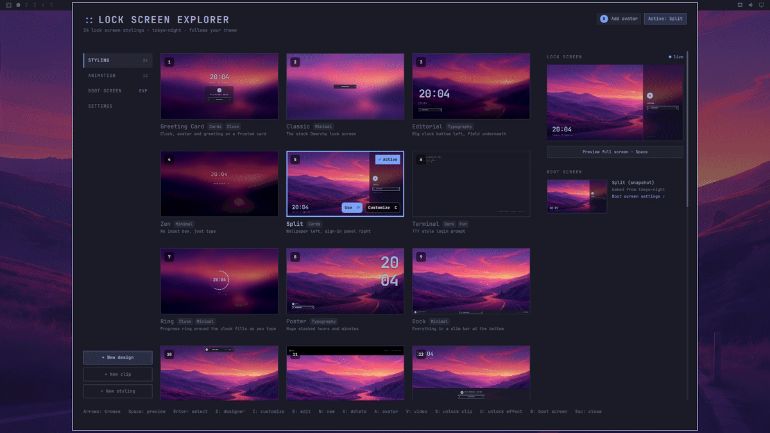Screen dimensions: 770x433
Task: Click the Typography tag beside Poster
Action: tap(324, 322)
